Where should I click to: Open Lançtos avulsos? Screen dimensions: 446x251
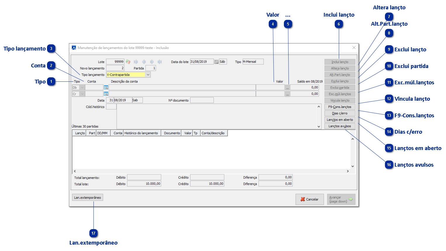pos(340,126)
